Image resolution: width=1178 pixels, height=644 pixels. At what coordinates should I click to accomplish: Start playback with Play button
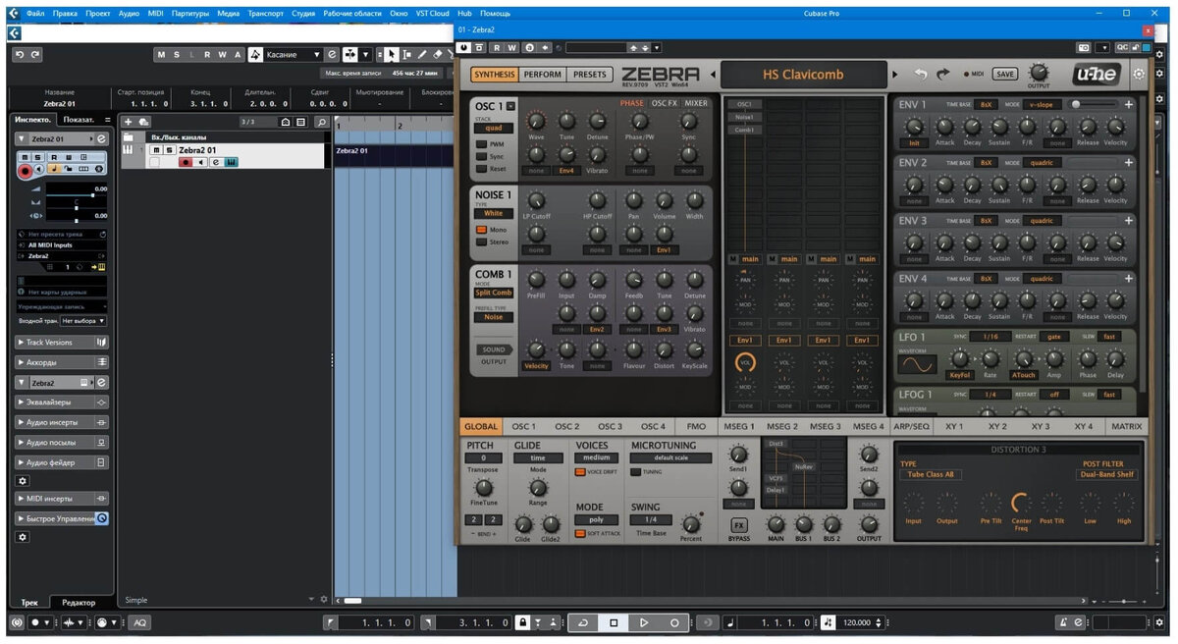tap(644, 622)
